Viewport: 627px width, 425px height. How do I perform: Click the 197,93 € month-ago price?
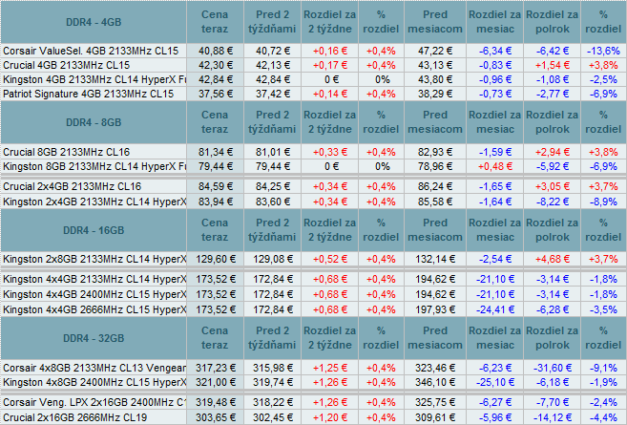pyautogui.click(x=435, y=309)
